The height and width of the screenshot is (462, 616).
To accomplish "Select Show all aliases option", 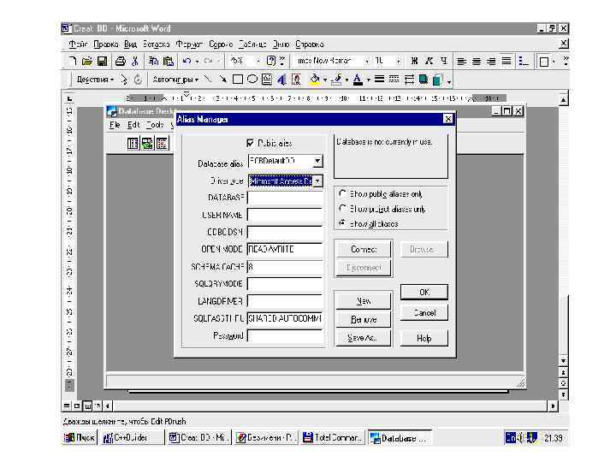I will 342,223.
